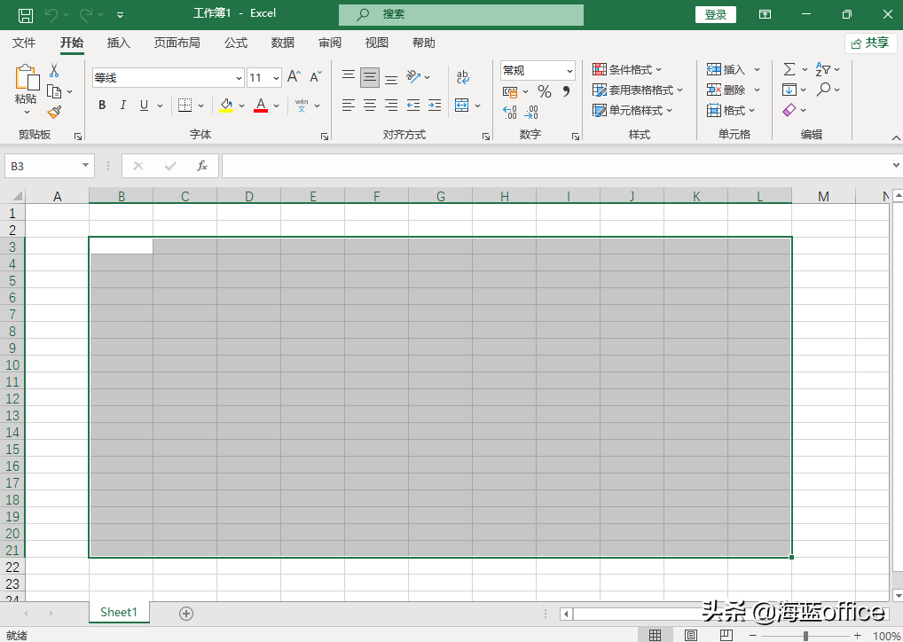Click the Merge and Center icon

(461, 106)
